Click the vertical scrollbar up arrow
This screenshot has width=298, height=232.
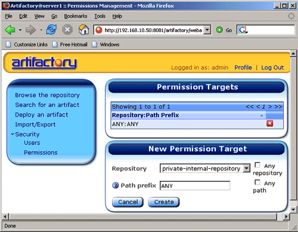click(293, 54)
